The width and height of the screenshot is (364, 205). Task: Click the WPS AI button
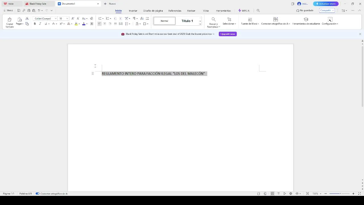244,11
